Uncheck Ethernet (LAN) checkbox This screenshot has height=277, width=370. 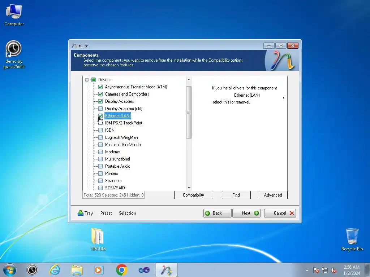pyautogui.click(x=100, y=116)
